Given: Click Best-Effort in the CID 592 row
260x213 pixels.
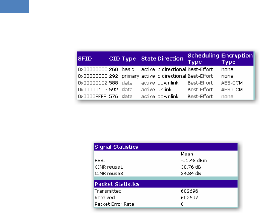Looking at the screenshot, I should click(x=200, y=90).
